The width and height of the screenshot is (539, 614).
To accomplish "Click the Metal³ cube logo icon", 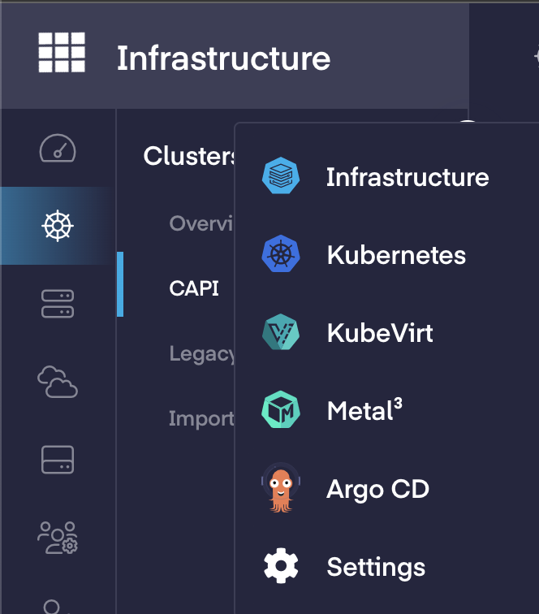I will [281, 411].
